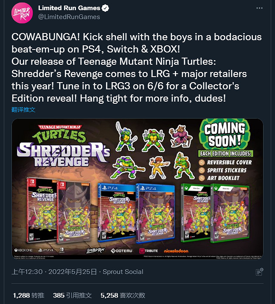
Task: Click the Coming Soon badge in image
Action: [x=224, y=135]
